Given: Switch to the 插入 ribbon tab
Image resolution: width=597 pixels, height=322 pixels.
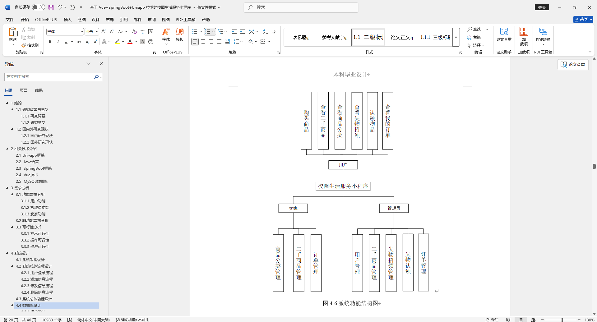Looking at the screenshot, I should click(x=67, y=19).
